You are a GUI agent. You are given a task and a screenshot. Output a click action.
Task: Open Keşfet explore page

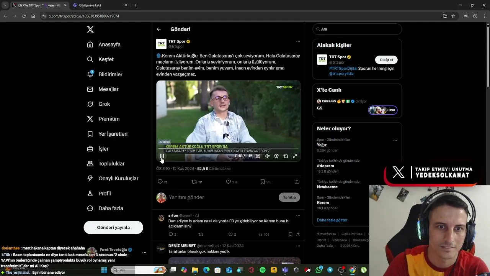[100, 59]
